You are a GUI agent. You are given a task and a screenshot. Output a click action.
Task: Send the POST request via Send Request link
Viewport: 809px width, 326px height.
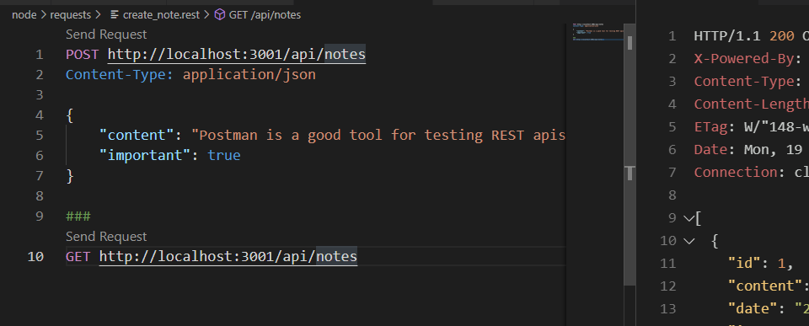click(106, 35)
